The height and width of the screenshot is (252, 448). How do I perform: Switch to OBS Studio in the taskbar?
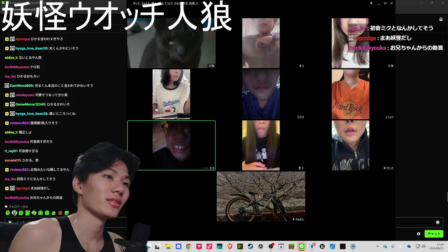pyautogui.click(x=271, y=246)
